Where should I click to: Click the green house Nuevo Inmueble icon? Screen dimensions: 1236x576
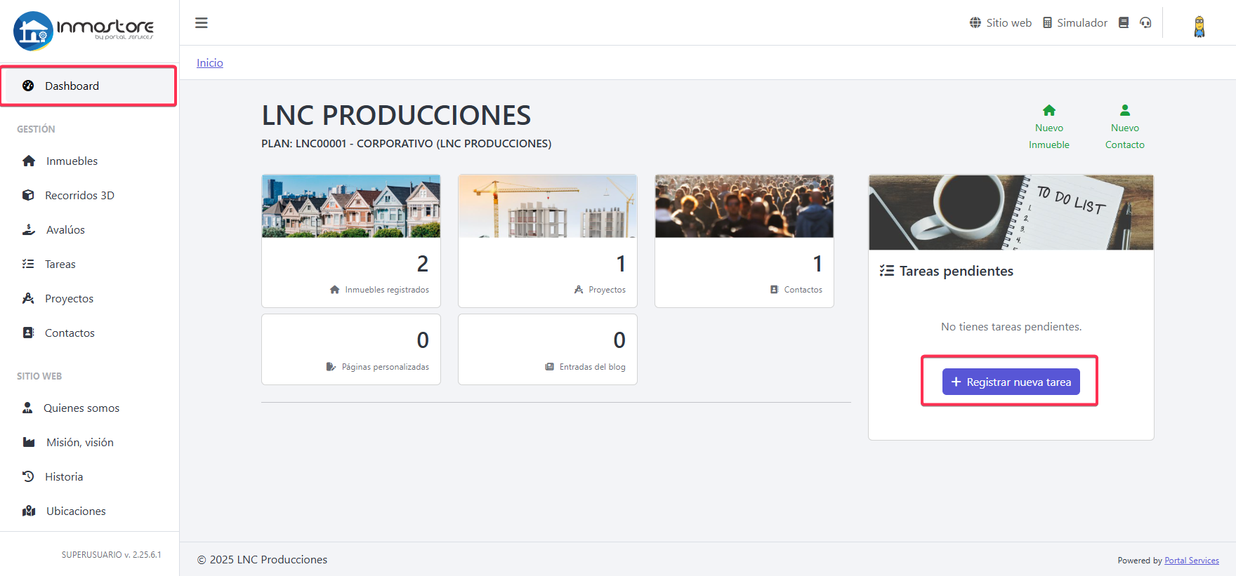(x=1049, y=110)
